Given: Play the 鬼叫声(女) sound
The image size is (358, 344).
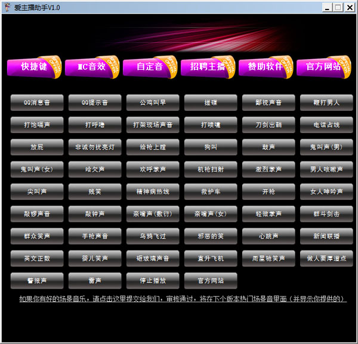Looking at the screenshot, I should click(37, 169).
